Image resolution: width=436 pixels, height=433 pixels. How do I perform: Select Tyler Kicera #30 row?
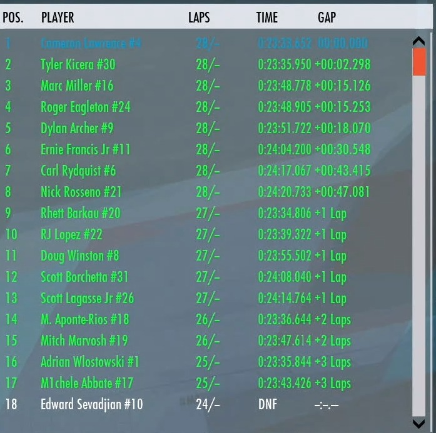click(x=78, y=64)
